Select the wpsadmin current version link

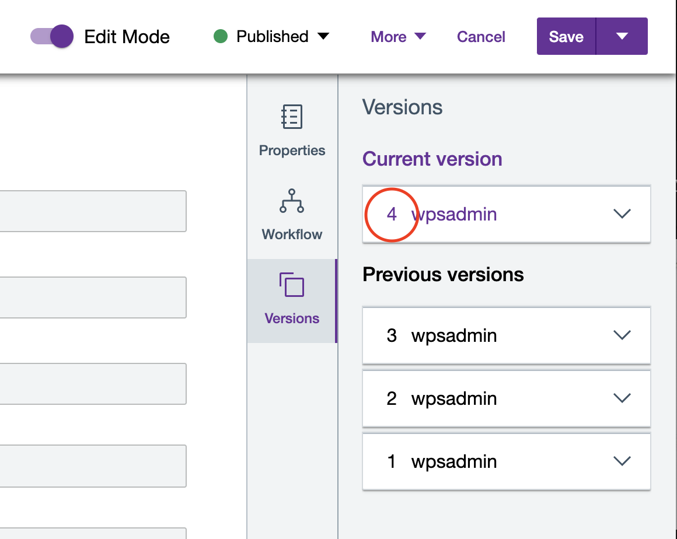pos(454,214)
